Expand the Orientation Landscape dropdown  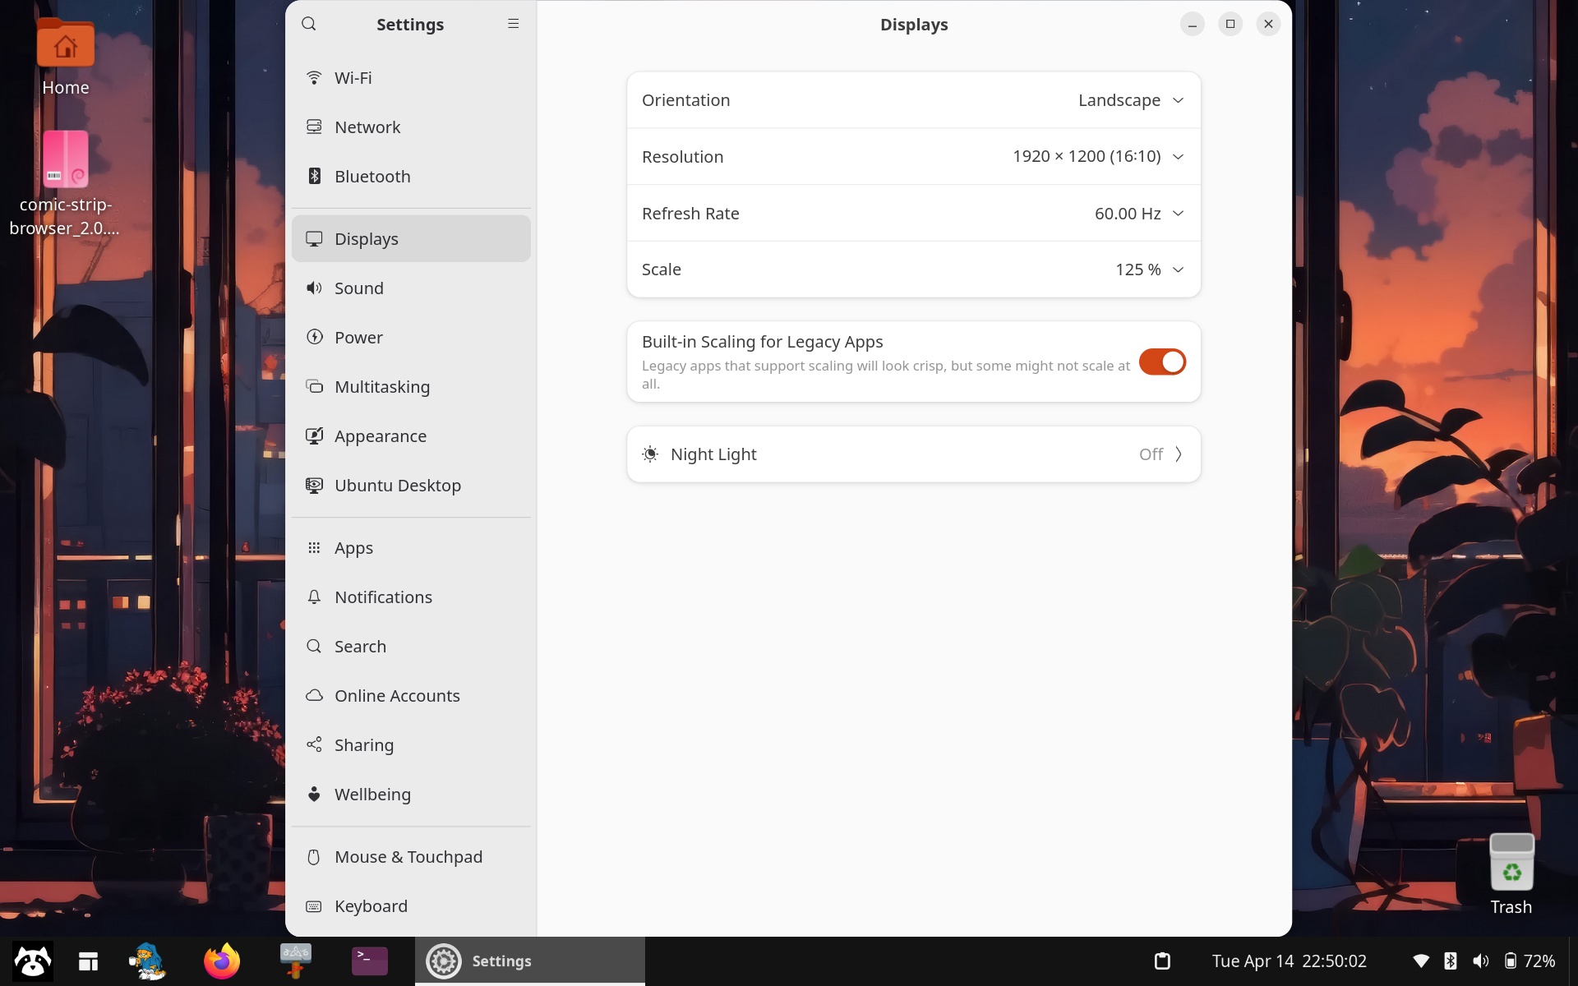[1130, 100]
